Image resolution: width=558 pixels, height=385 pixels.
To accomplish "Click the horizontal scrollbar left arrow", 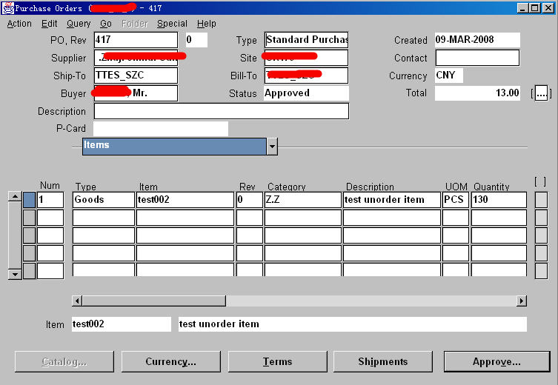I will tap(77, 301).
